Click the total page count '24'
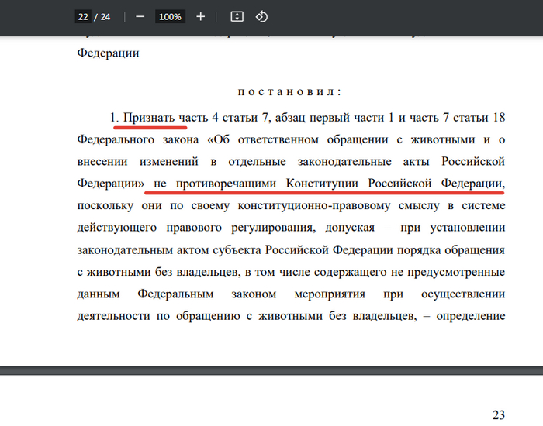Image resolution: width=543 pixels, height=426 pixels. click(105, 16)
